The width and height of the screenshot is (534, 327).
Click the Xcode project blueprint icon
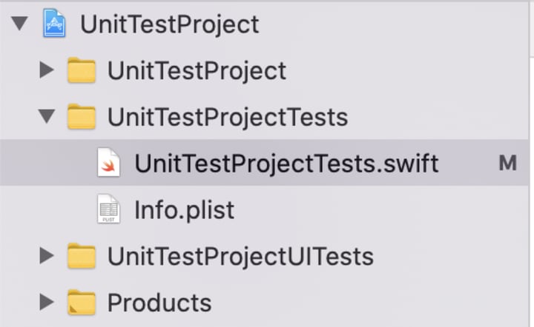pos(56,24)
